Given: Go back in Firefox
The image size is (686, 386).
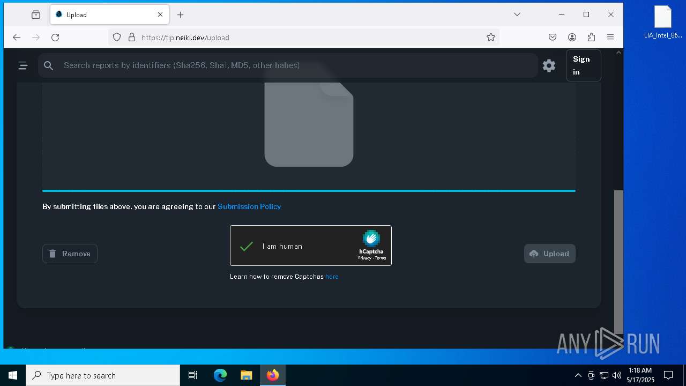Looking at the screenshot, I should [17, 38].
